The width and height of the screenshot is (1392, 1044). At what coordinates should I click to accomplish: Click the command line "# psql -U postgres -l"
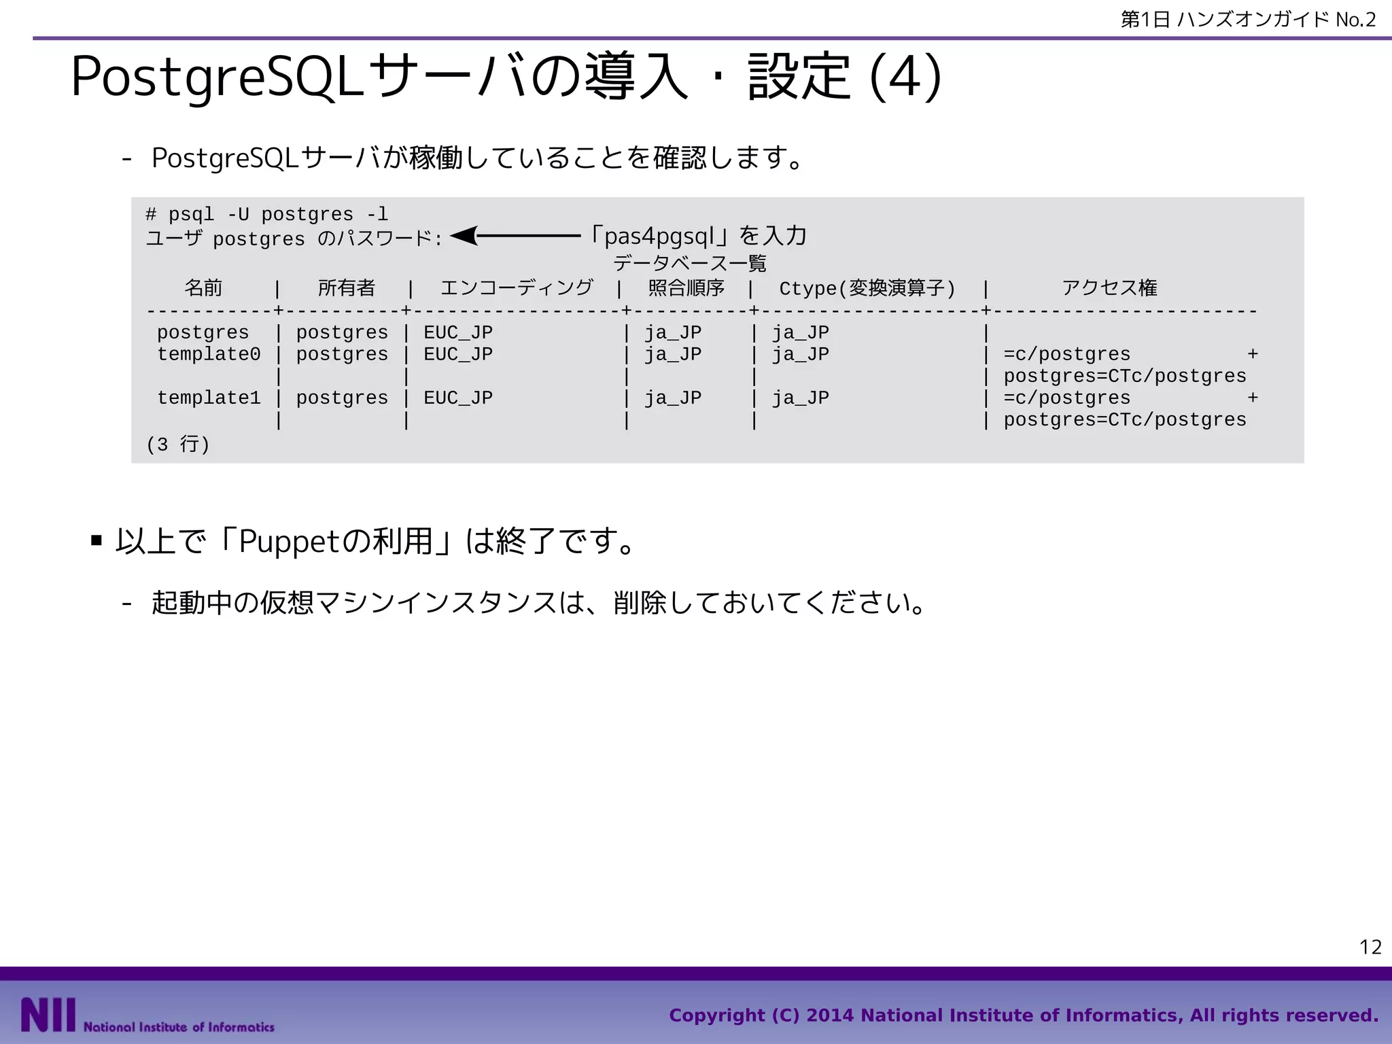pos(266,214)
